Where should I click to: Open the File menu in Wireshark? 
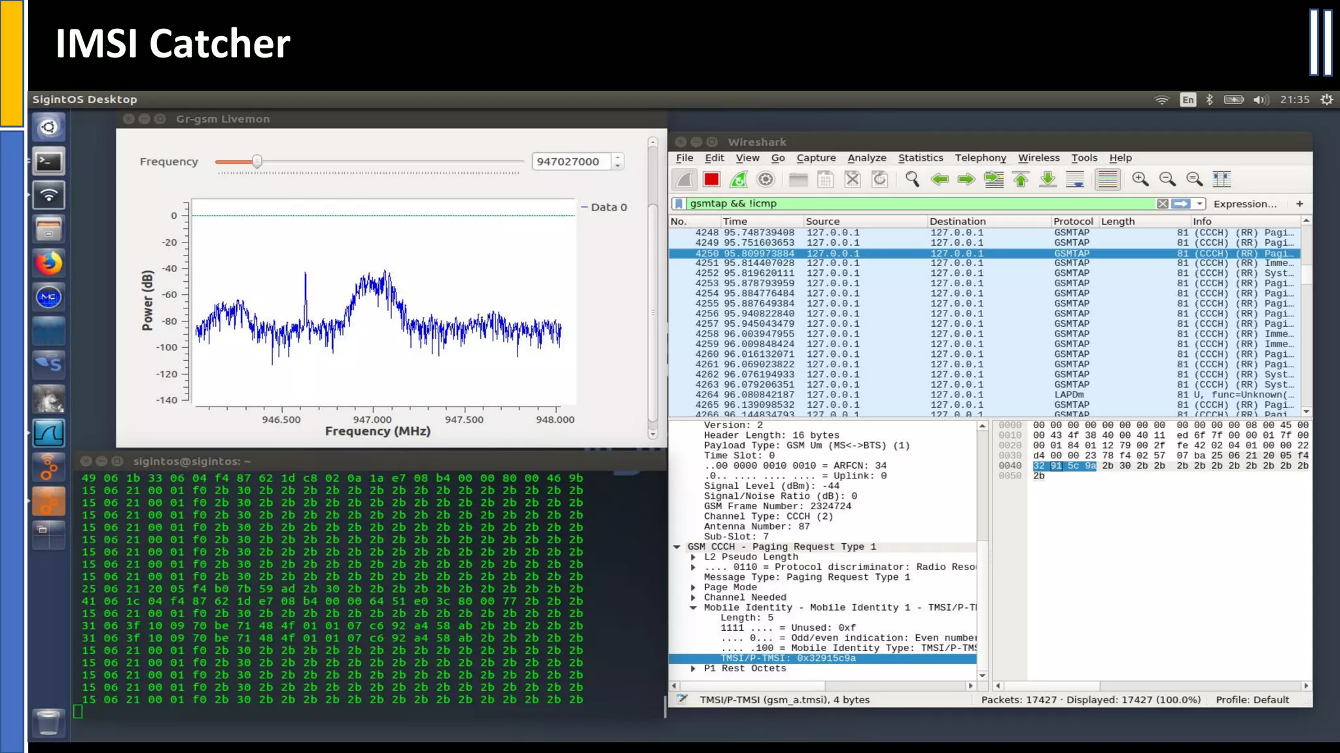click(x=684, y=158)
